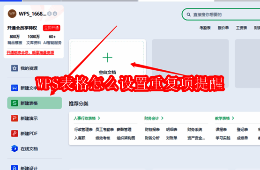Click the first membership badge icon beside username
260x170 pixels.
pos(49,14)
